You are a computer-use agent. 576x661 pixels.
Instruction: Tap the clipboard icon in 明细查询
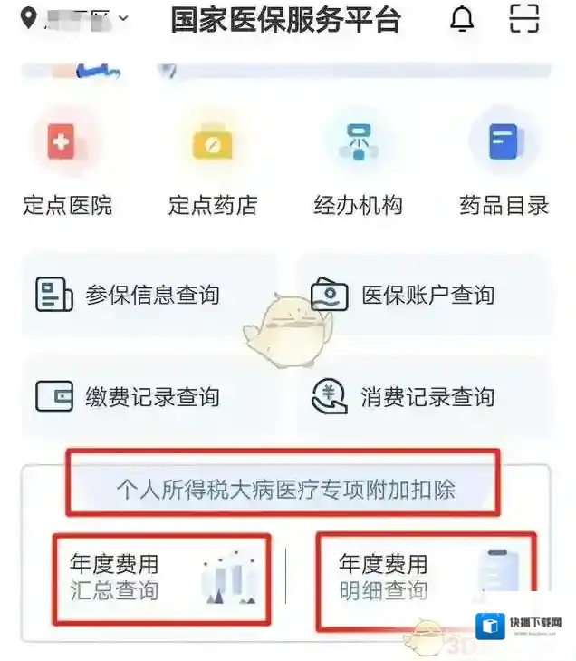tap(497, 573)
